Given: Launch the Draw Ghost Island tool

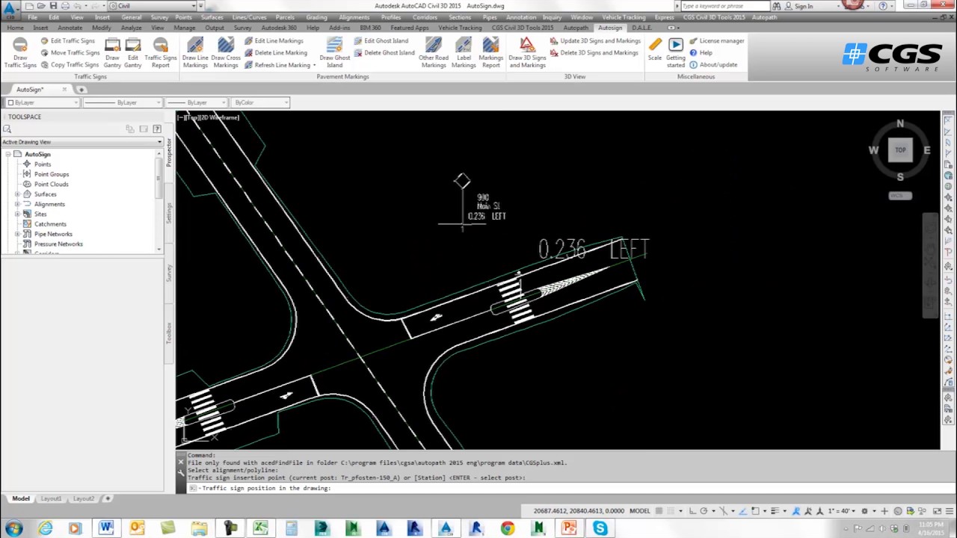Looking at the screenshot, I should 334,52.
